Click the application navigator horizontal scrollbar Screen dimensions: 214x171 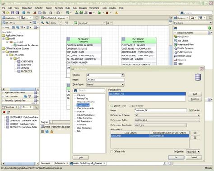(x=20, y=89)
